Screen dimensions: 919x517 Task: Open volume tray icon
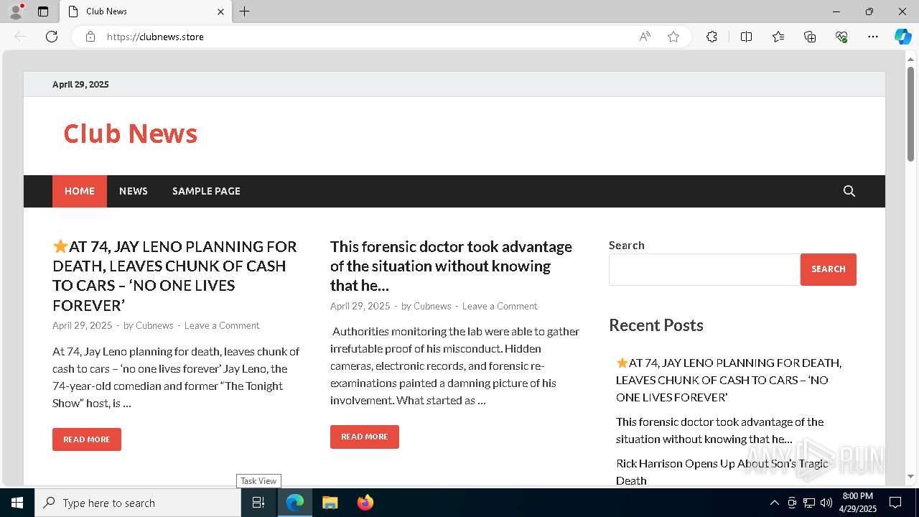tap(826, 503)
